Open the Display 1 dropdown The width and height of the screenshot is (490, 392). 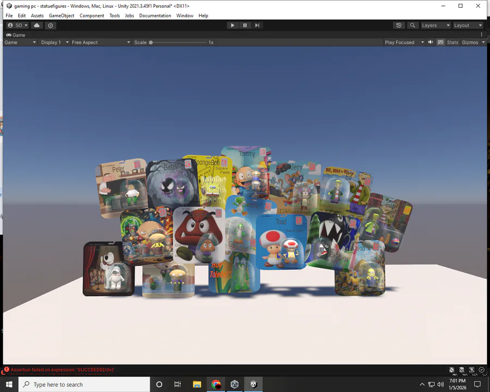[54, 42]
